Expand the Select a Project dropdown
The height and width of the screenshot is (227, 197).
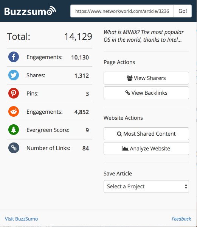(x=146, y=186)
